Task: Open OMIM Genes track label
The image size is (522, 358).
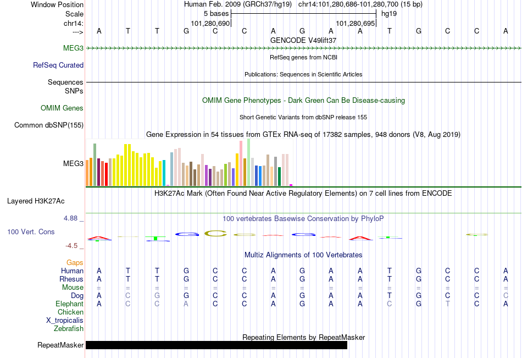Action: coord(62,108)
